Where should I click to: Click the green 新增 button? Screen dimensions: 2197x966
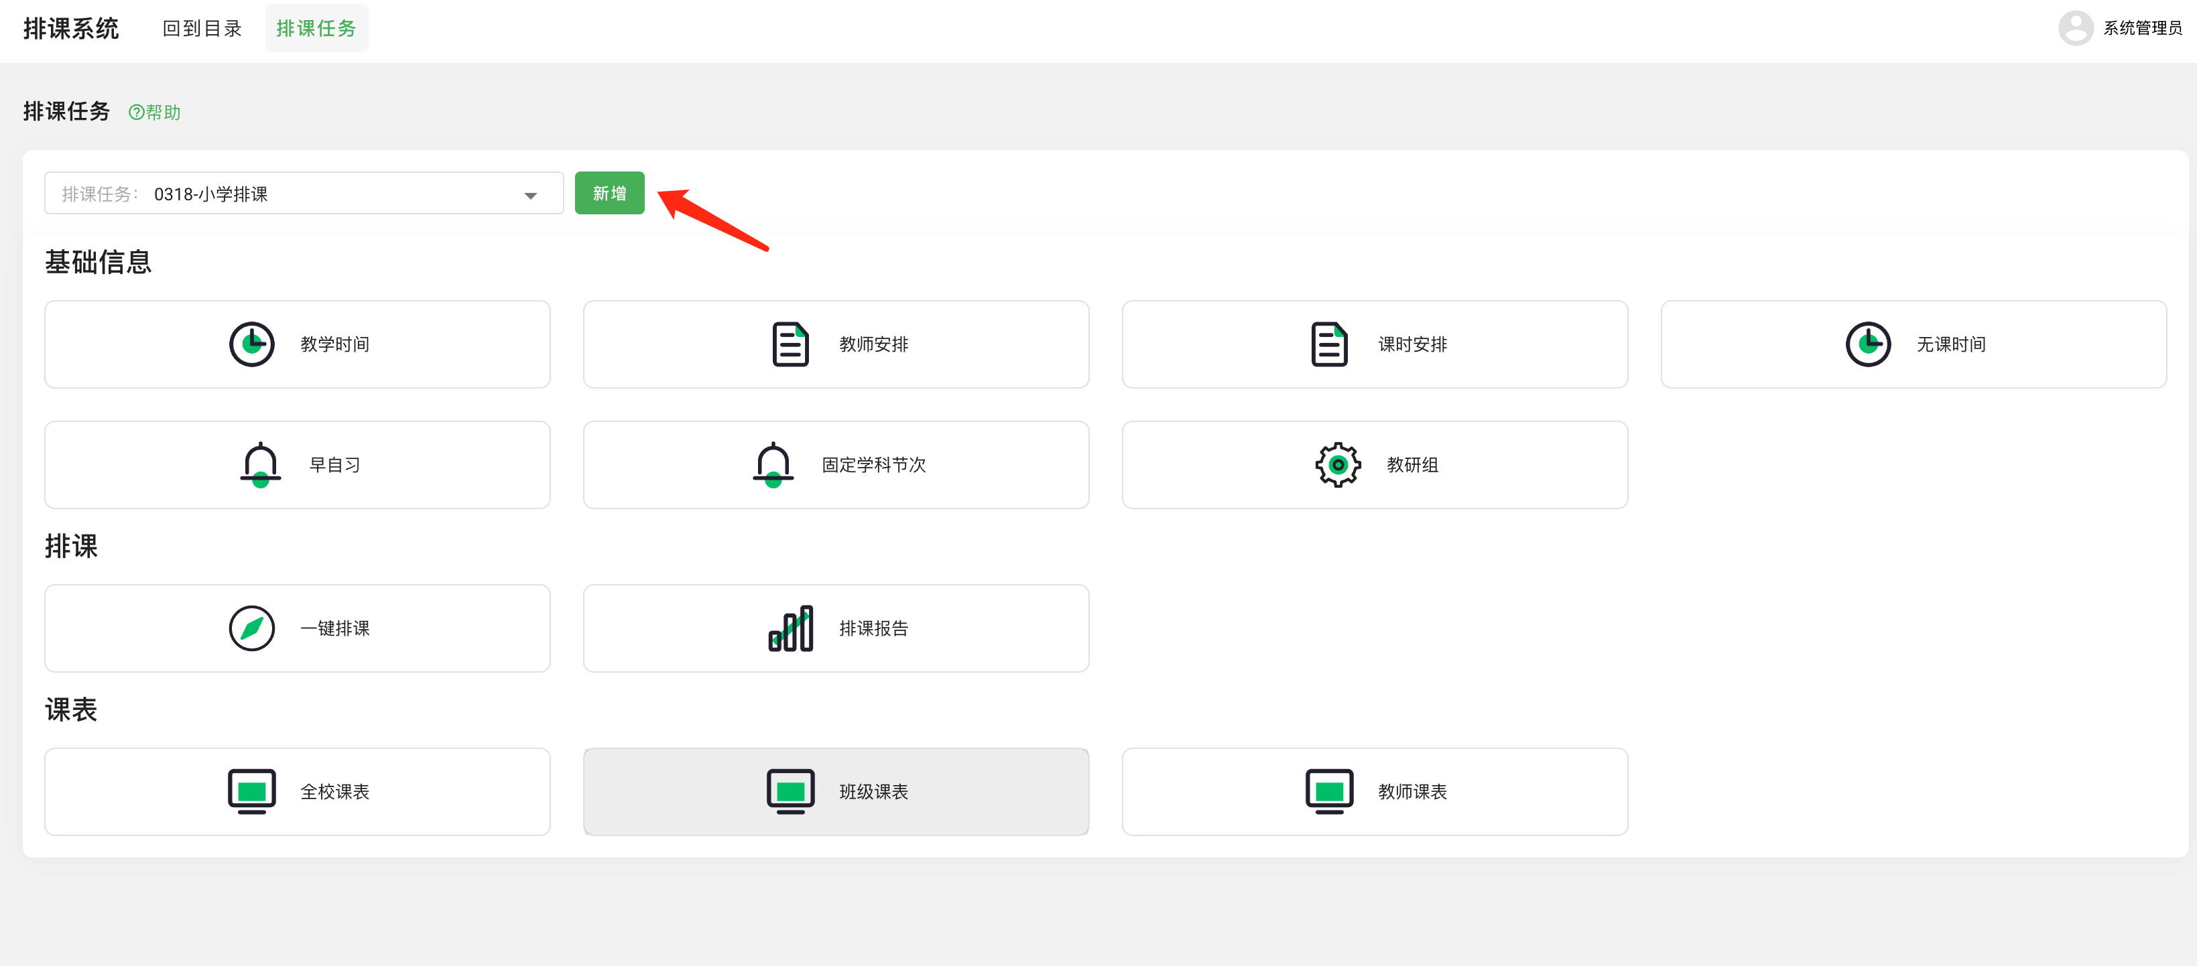coord(609,194)
